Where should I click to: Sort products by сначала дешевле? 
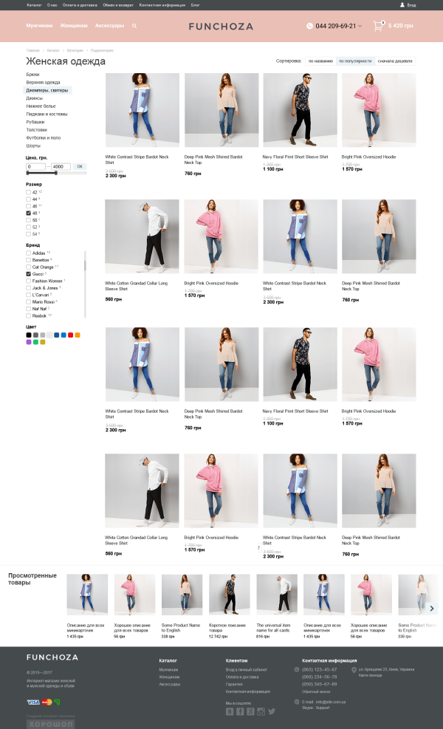[395, 61]
